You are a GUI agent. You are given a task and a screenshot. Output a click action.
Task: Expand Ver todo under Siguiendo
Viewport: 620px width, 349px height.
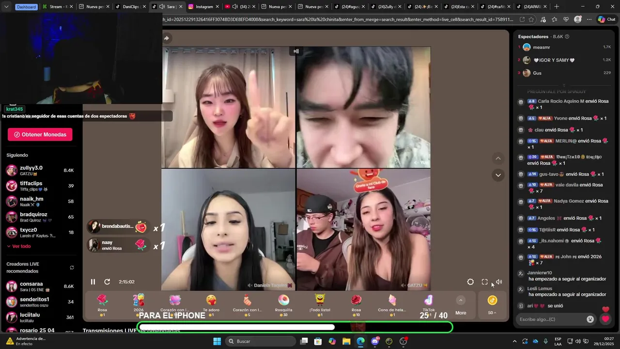tap(19, 246)
